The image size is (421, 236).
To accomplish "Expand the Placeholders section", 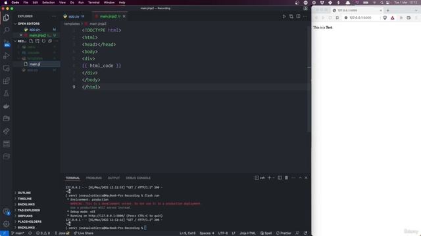I will 30,222.
